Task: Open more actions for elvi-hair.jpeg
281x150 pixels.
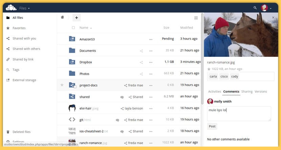Action: 151,109
